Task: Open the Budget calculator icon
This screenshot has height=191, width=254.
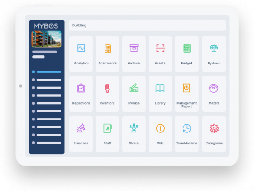Action: pyautogui.click(x=187, y=48)
